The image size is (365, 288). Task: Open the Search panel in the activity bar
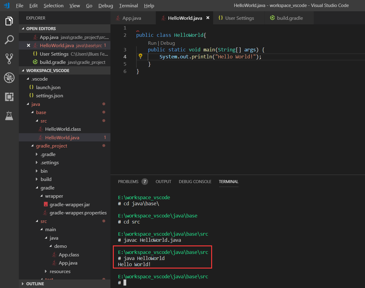(x=9, y=40)
